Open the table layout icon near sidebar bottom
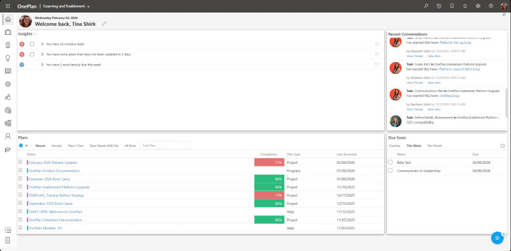Image resolution: width=511 pixels, height=251 pixels. point(8,230)
